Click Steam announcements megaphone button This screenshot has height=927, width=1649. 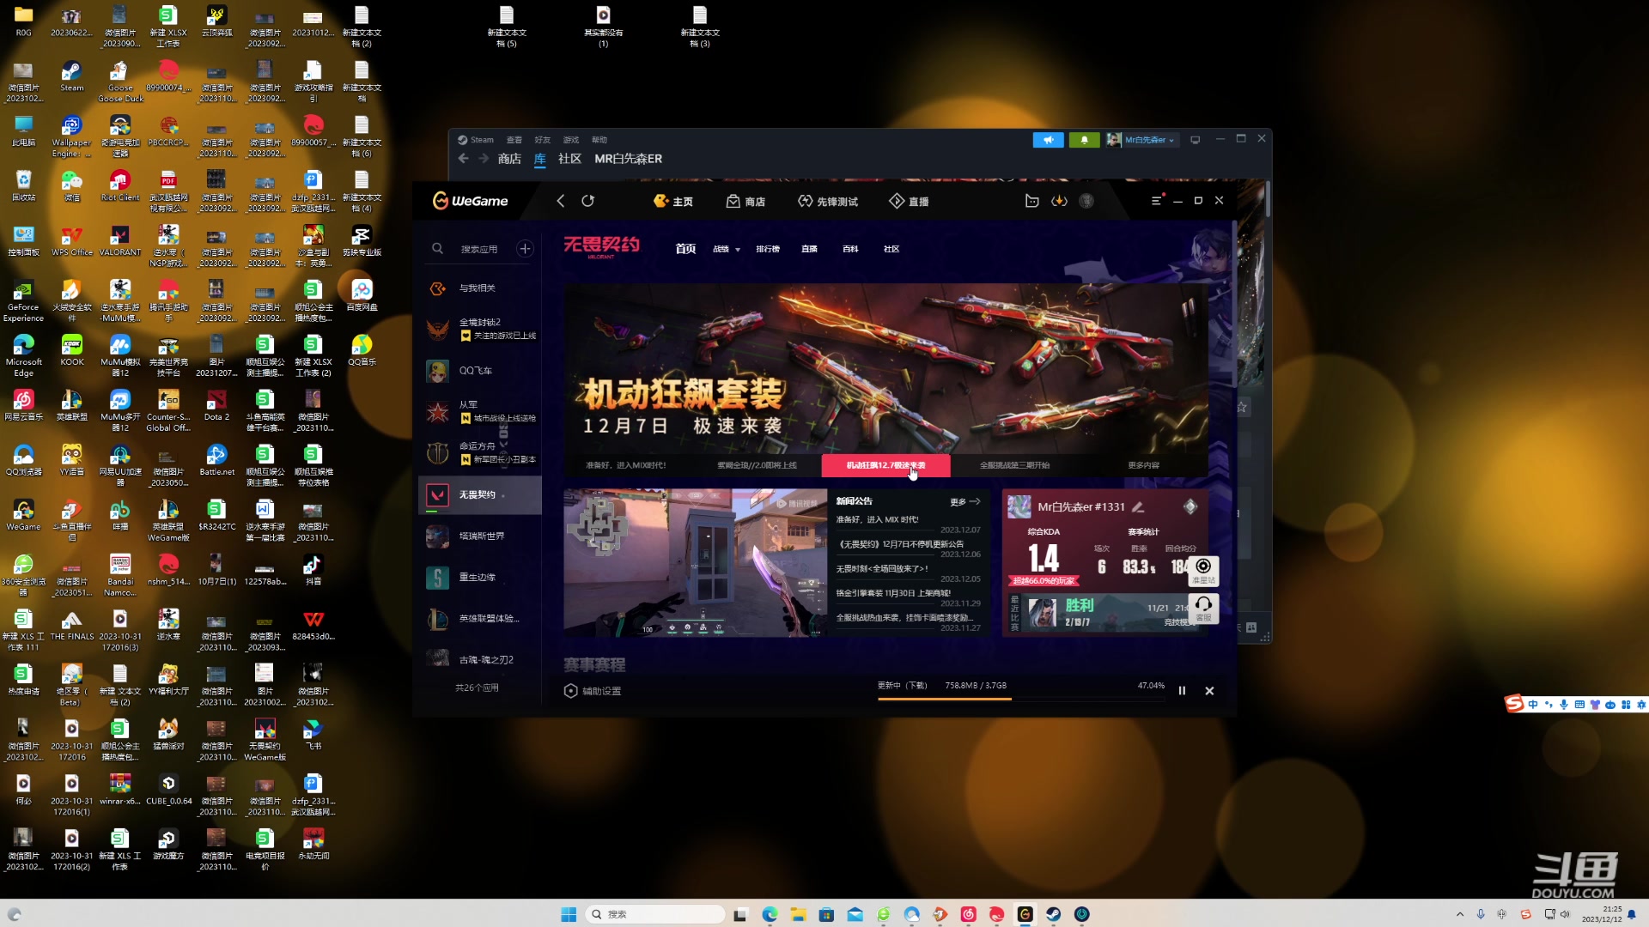[x=1048, y=140]
